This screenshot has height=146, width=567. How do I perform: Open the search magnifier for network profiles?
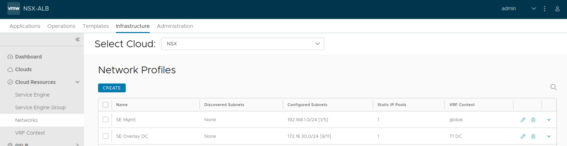coord(553,87)
